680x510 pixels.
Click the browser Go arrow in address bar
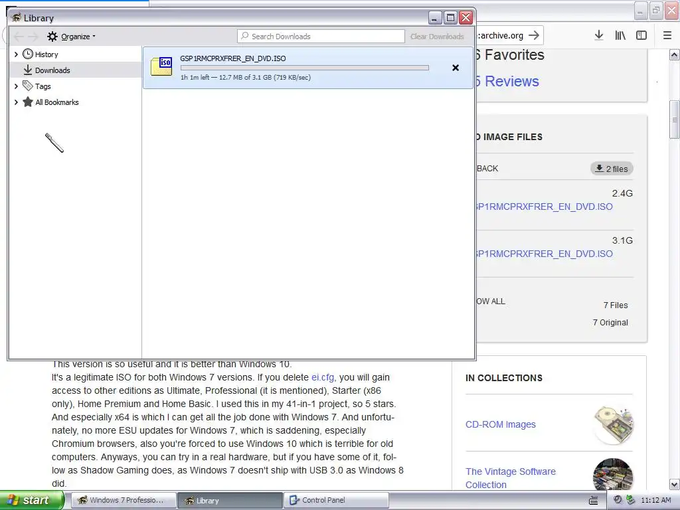[x=534, y=35]
